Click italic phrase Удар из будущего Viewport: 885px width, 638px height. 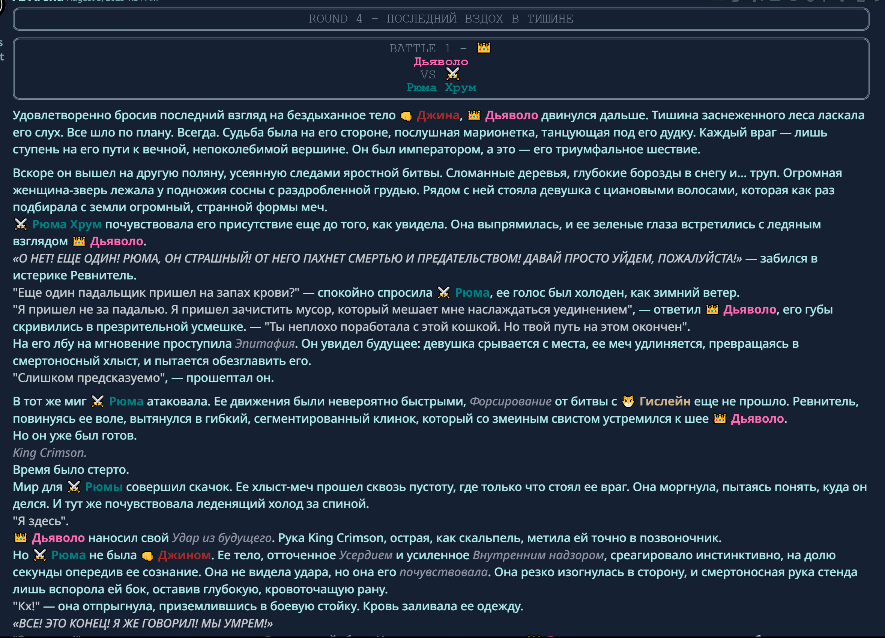click(222, 538)
